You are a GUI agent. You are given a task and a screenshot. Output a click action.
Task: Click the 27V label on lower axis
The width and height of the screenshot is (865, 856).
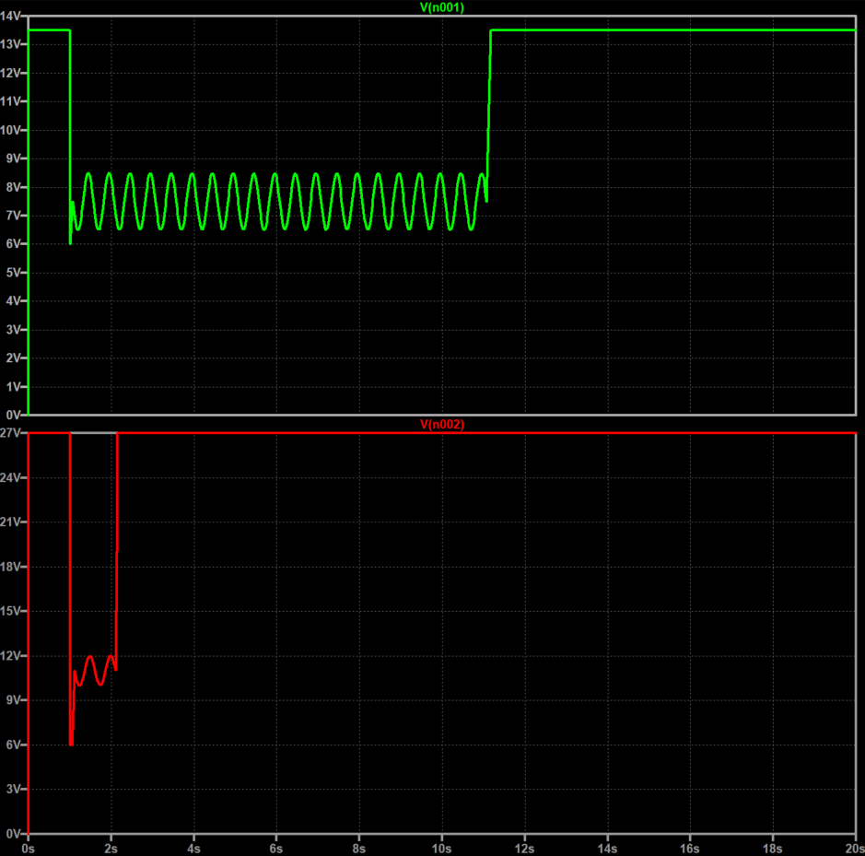pyautogui.click(x=10, y=433)
